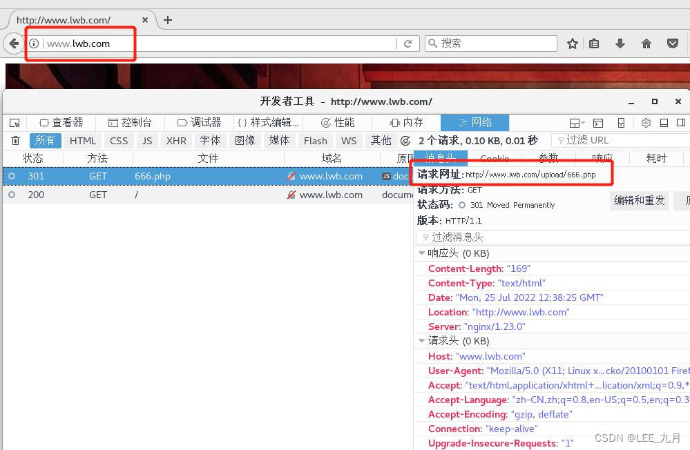The image size is (690, 450).
Task: Switch to the 查看器 inspector tab
Action: click(x=61, y=122)
